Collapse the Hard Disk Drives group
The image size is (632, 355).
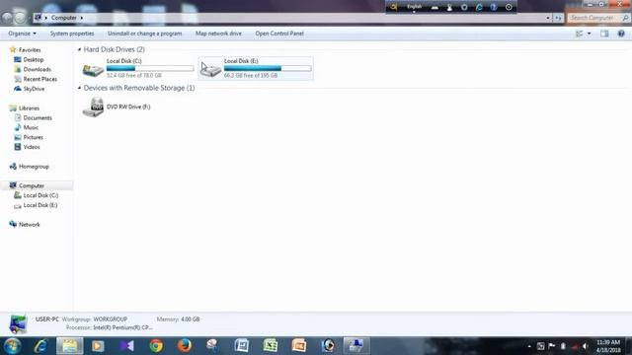pyautogui.click(x=79, y=49)
